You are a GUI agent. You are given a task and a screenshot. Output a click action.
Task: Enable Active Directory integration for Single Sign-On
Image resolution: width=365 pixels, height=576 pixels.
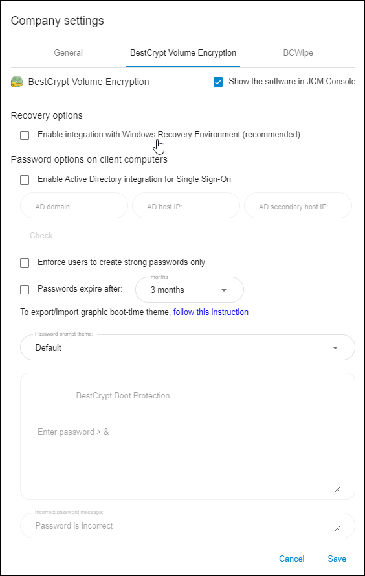click(25, 180)
